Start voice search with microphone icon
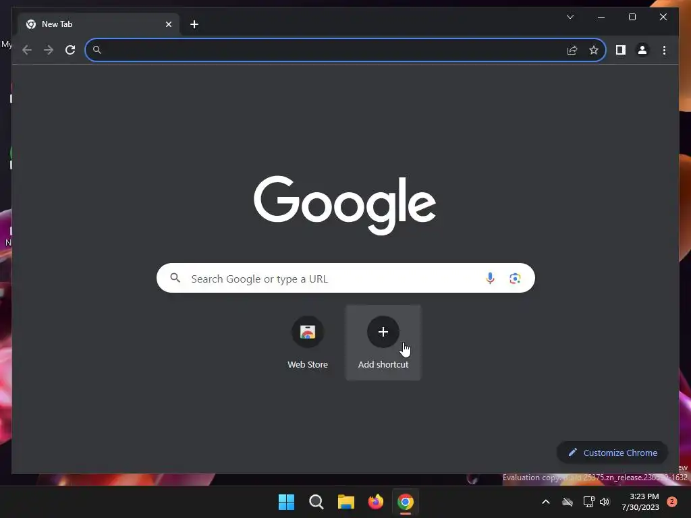Screen dimensions: 691x518 pos(490,279)
